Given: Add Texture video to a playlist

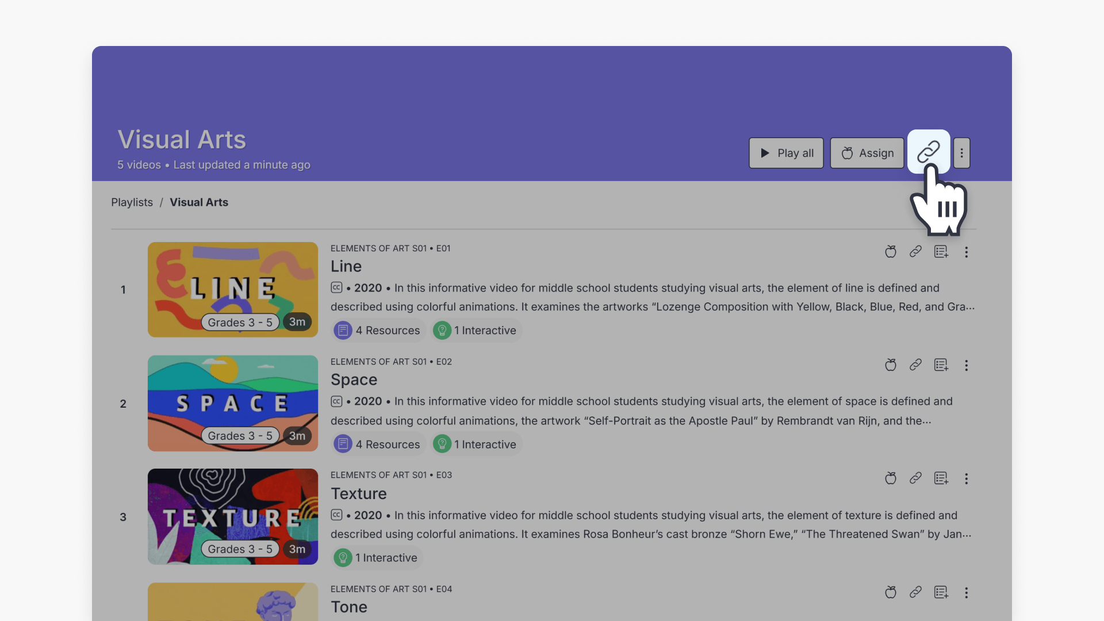Looking at the screenshot, I should point(941,478).
